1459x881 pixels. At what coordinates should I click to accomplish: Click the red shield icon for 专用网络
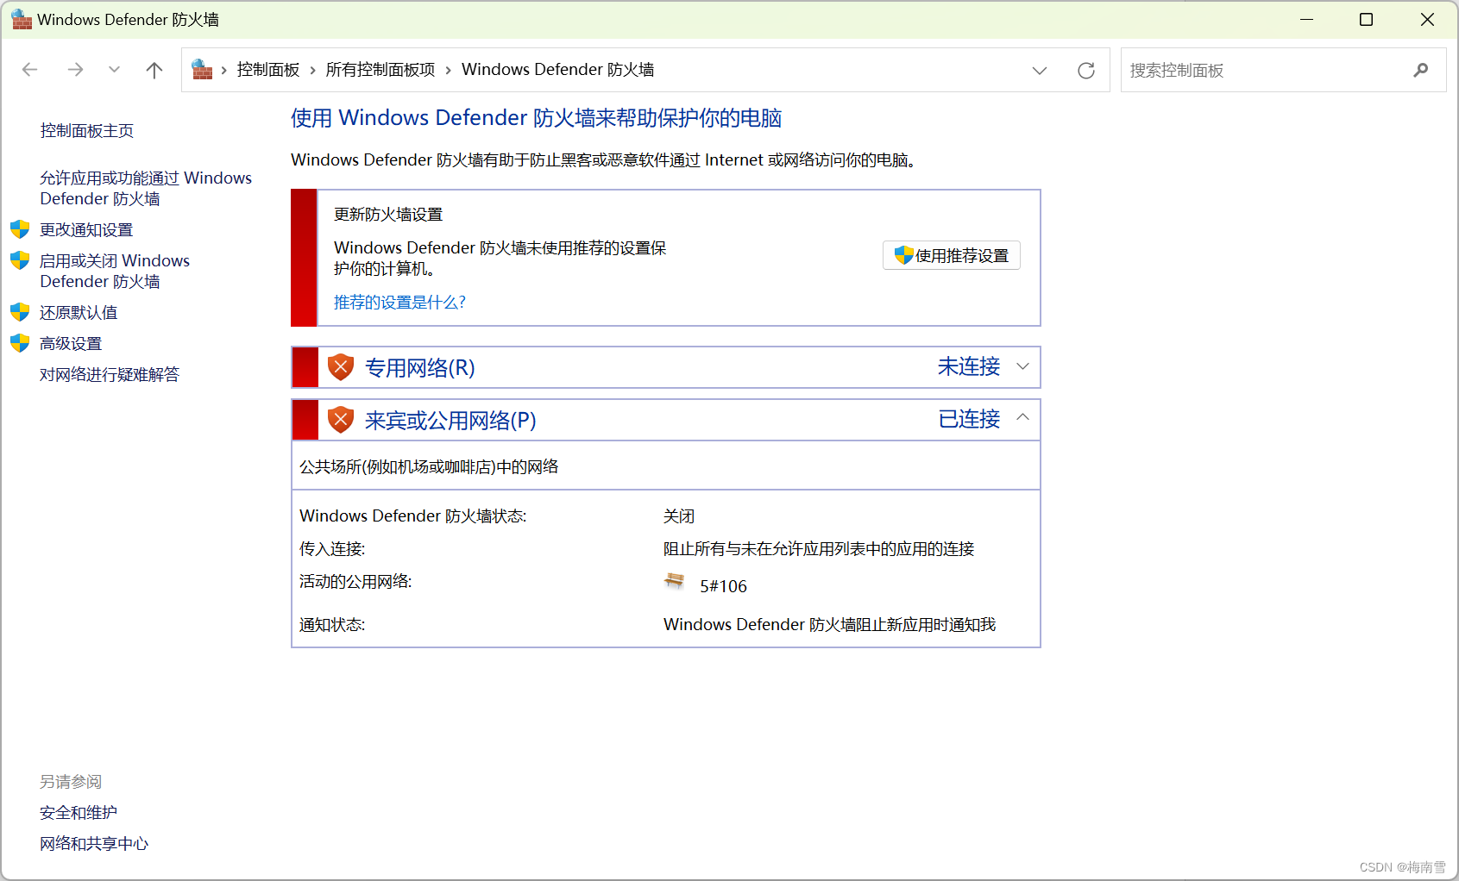(341, 367)
